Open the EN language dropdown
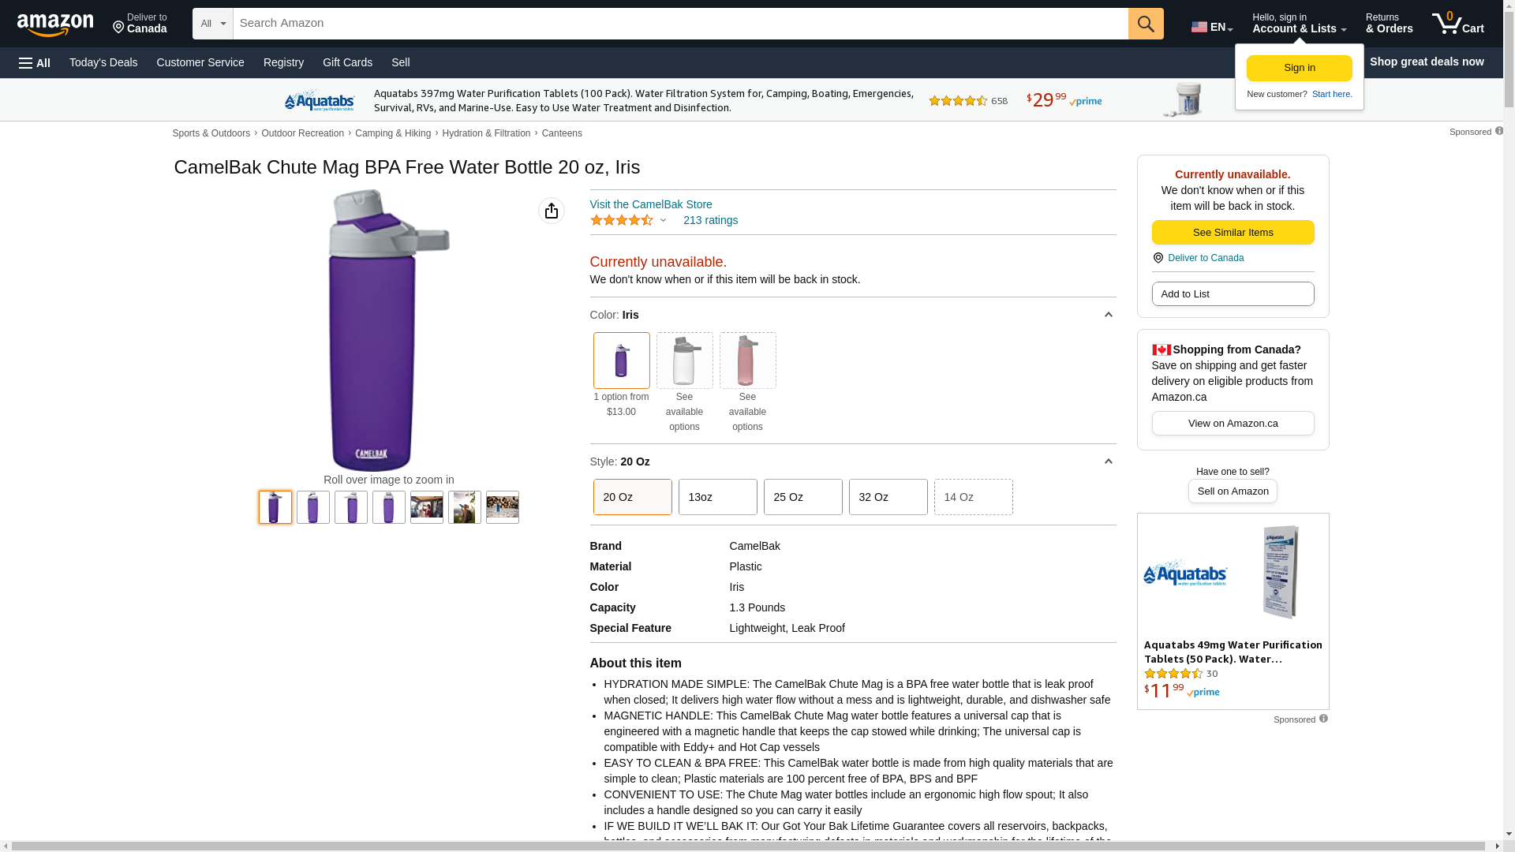Screen dimensions: 1515x852 point(1211,27)
